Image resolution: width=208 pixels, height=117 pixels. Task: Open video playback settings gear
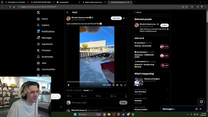pos(117,85)
